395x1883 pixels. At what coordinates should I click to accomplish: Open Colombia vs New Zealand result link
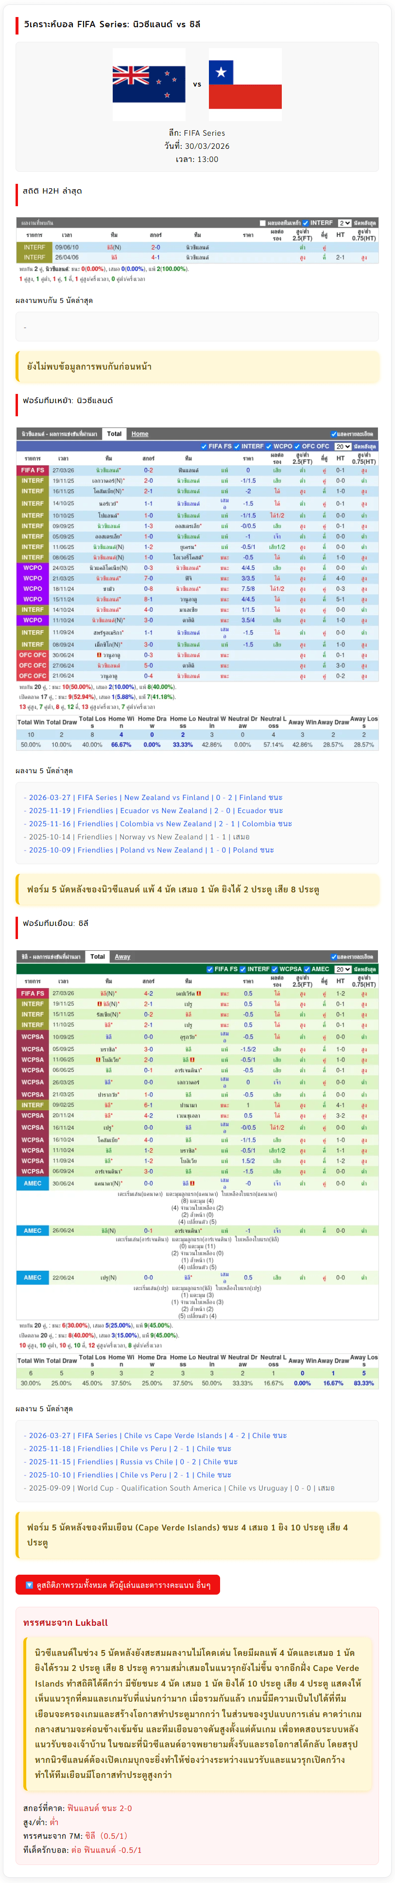(x=160, y=824)
